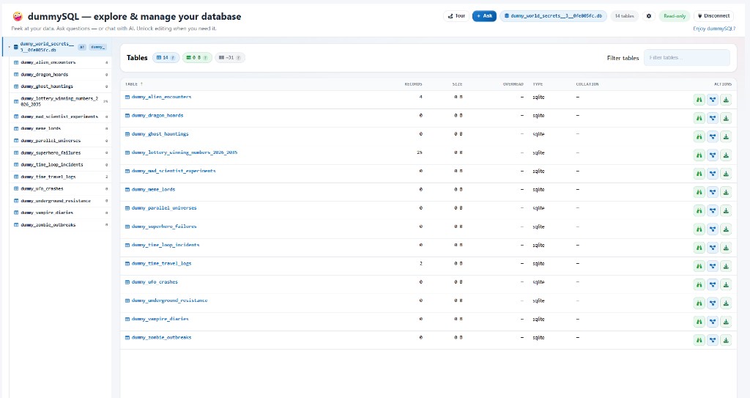Open settings gear icon in header
Image resolution: width=750 pixels, height=398 pixels.
tap(649, 16)
